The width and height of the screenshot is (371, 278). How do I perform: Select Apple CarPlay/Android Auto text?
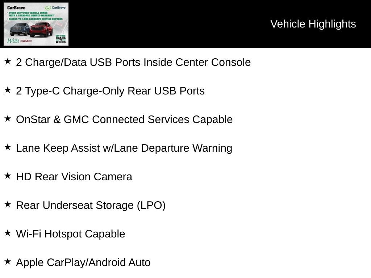pos(83,263)
